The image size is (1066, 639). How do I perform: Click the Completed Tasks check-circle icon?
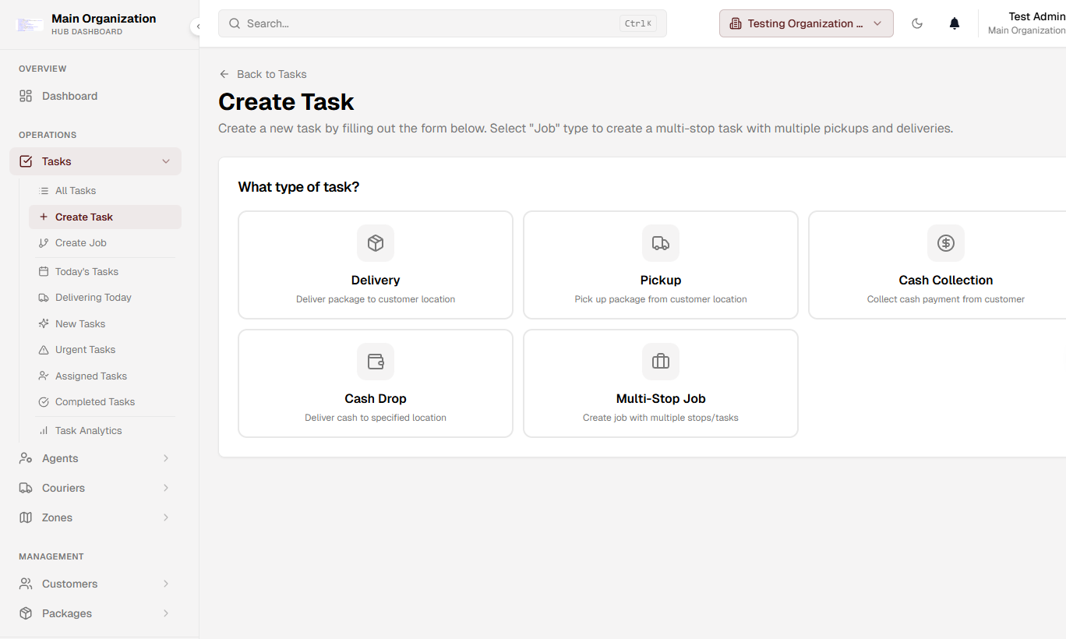point(44,402)
